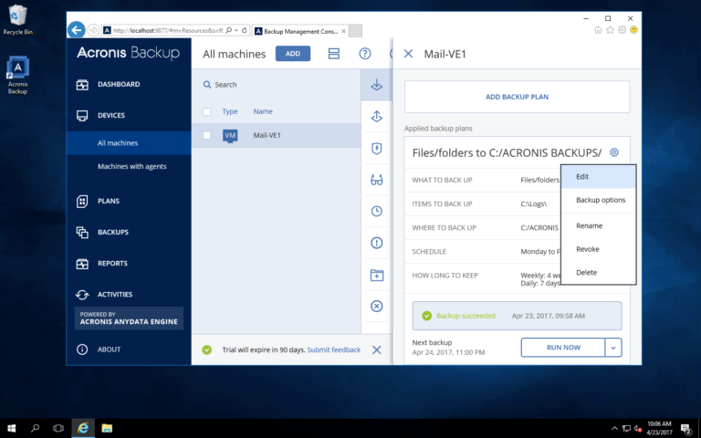Click the exclamation alerts icon
Viewport: 701px width, 438px height.
[x=376, y=243]
